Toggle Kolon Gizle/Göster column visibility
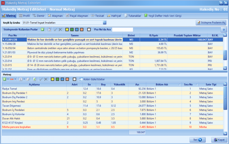 click(x=92, y=79)
